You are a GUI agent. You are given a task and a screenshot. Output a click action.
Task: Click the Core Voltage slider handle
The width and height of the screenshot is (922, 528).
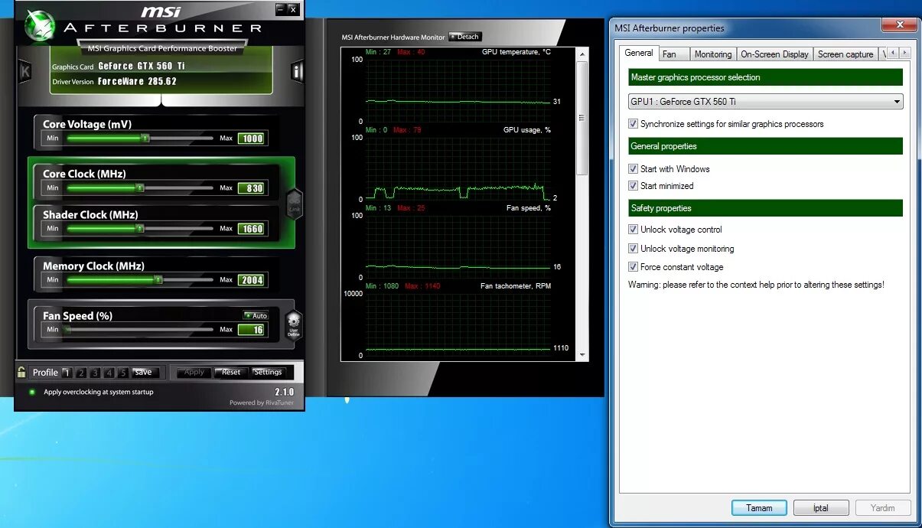145,139
